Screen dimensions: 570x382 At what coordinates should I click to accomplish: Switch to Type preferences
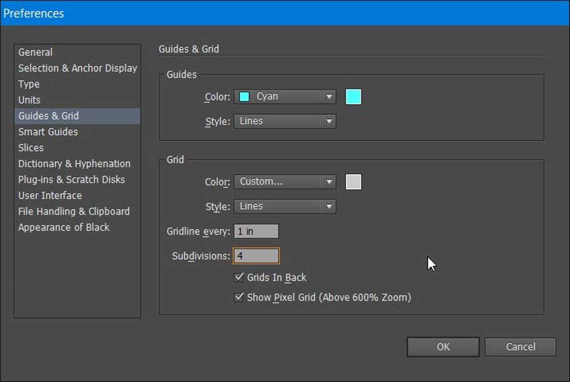click(29, 84)
